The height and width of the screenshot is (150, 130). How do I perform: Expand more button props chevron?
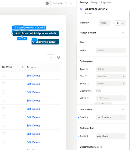103,103
